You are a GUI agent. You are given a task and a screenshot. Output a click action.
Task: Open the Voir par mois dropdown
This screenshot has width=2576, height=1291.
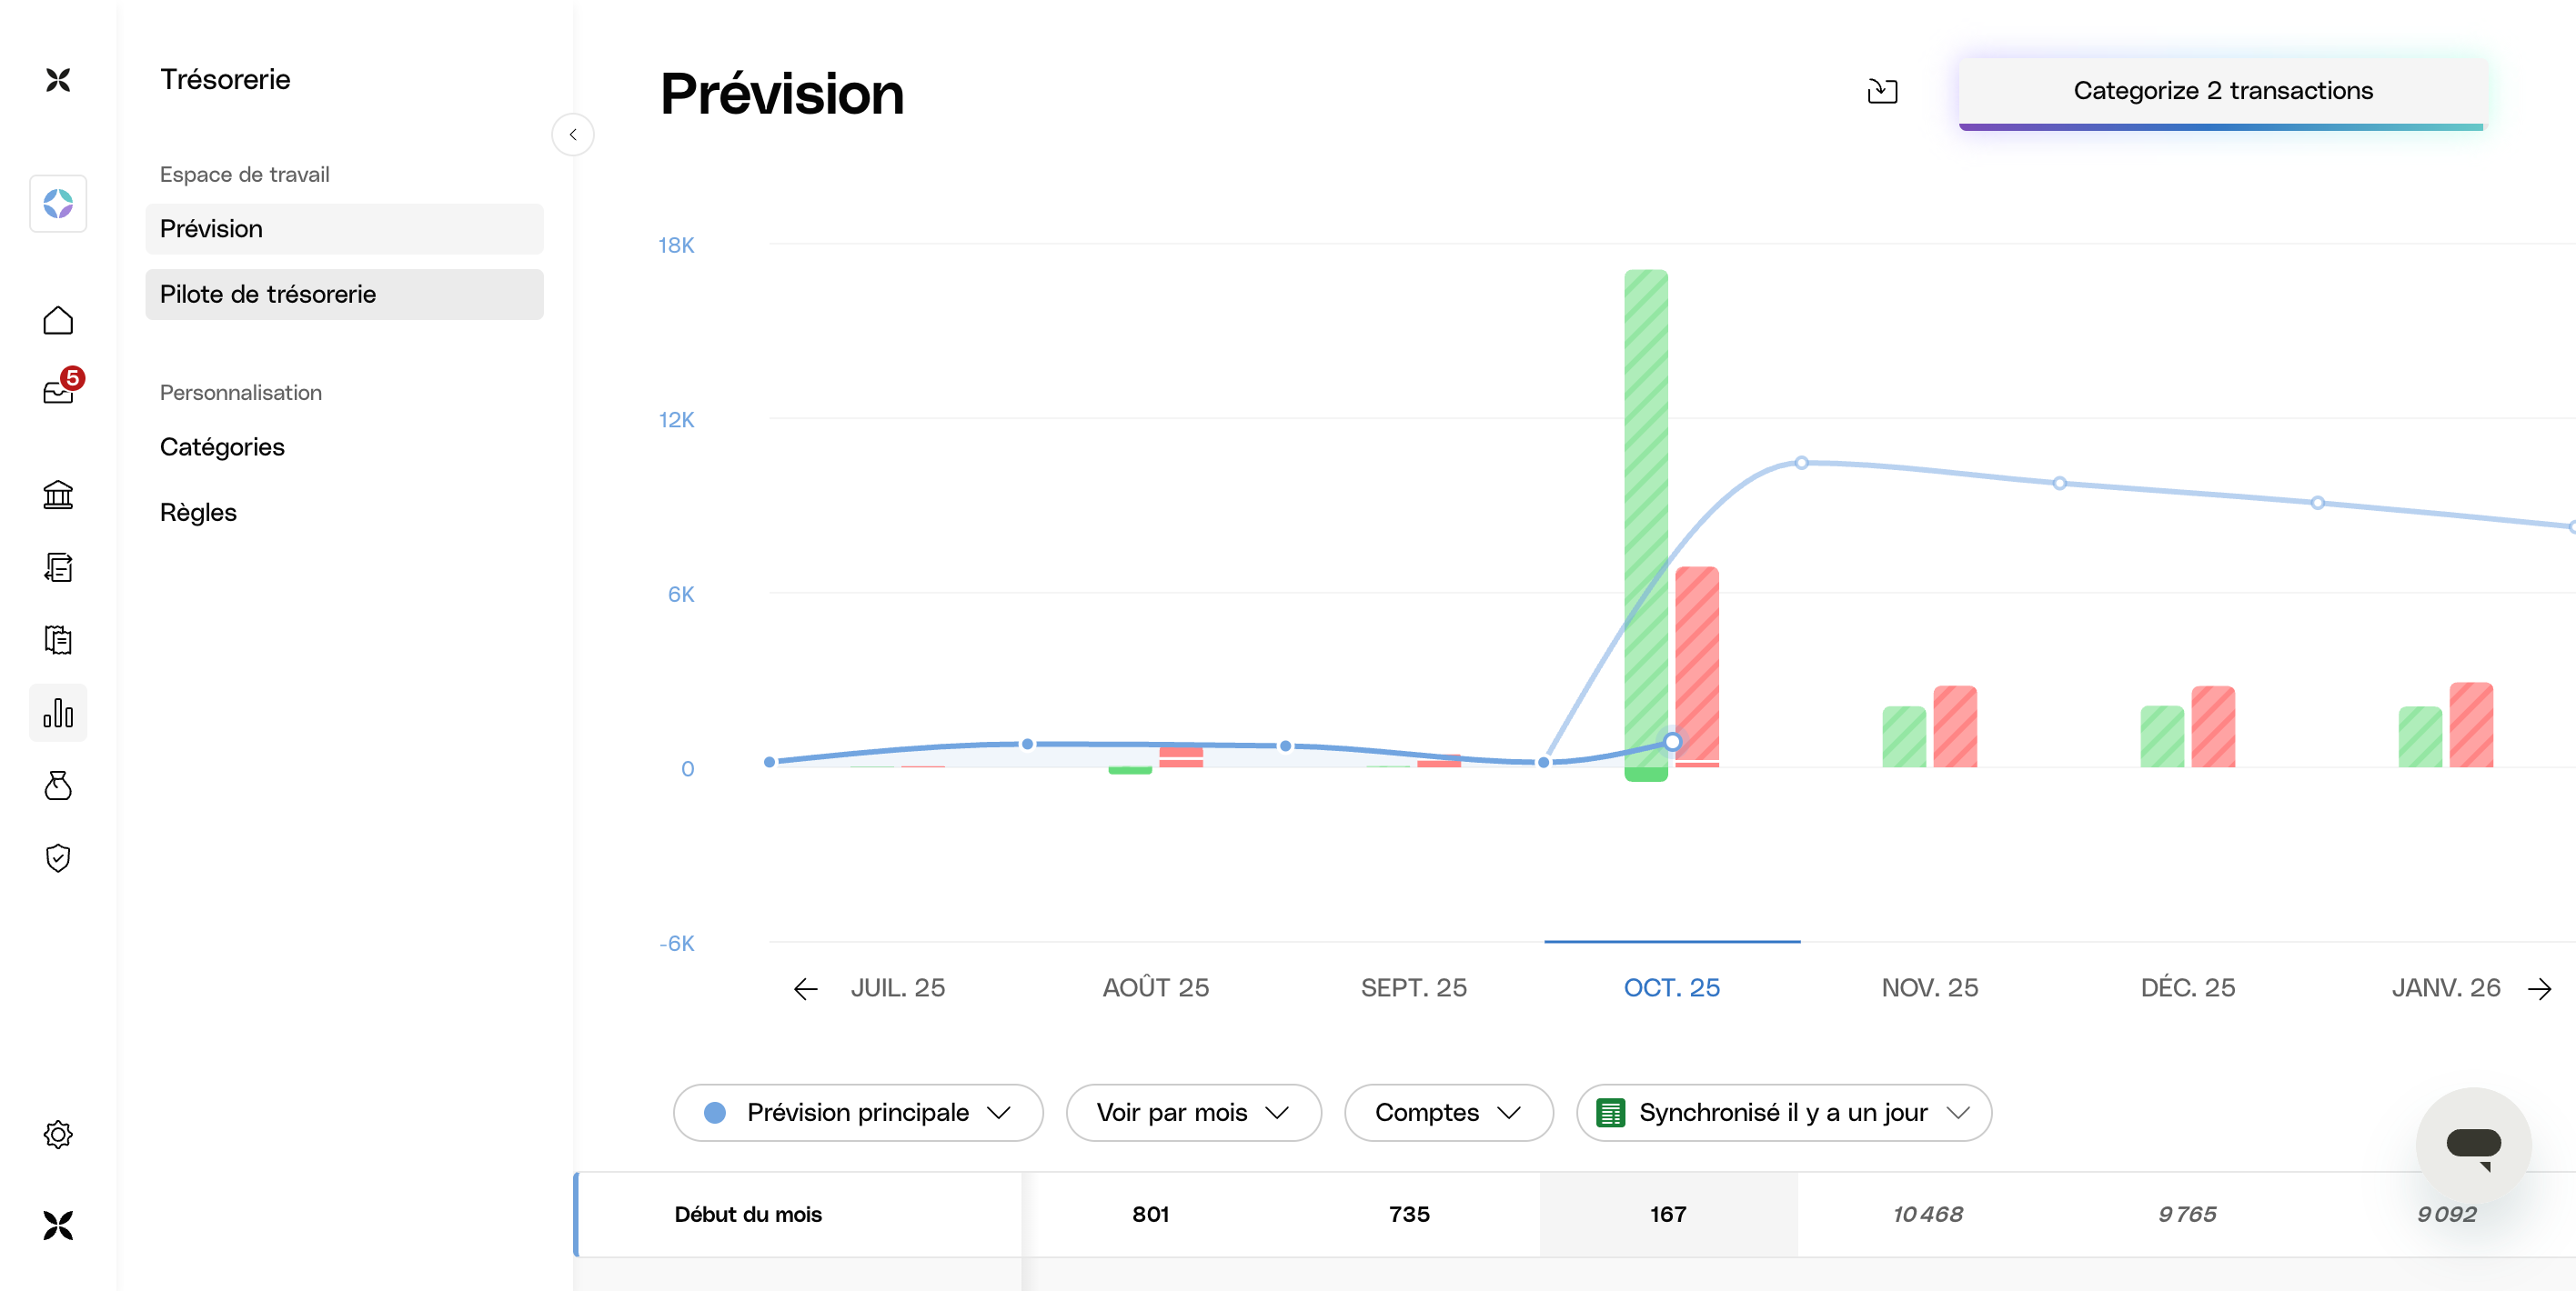1193,1112
